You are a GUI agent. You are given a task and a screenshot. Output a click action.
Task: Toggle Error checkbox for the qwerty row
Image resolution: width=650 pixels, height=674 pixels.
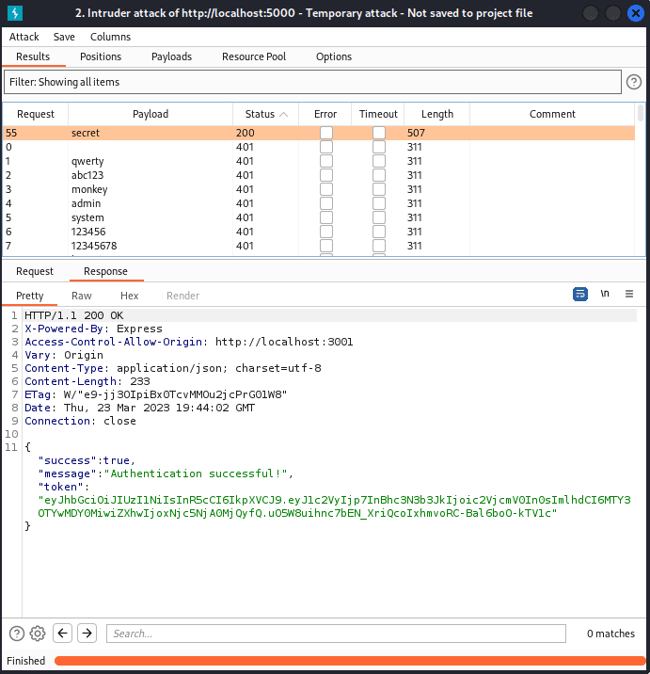pos(325,161)
